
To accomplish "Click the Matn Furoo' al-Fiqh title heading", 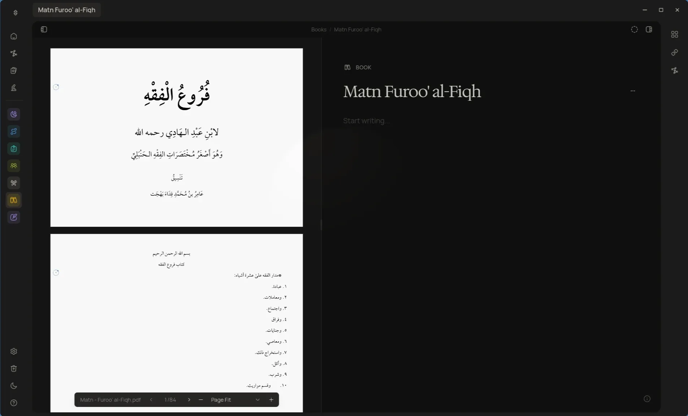I will coord(412,92).
